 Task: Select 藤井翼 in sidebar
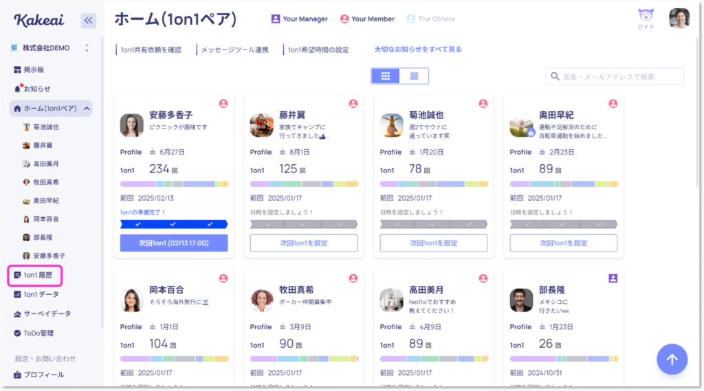(x=38, y=146)
